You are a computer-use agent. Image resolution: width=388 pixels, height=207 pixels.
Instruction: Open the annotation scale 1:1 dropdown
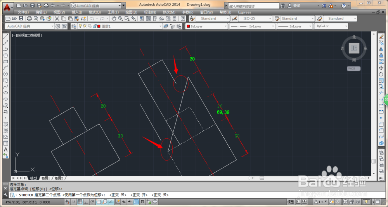pyautogui.click(x=321, y=202)
